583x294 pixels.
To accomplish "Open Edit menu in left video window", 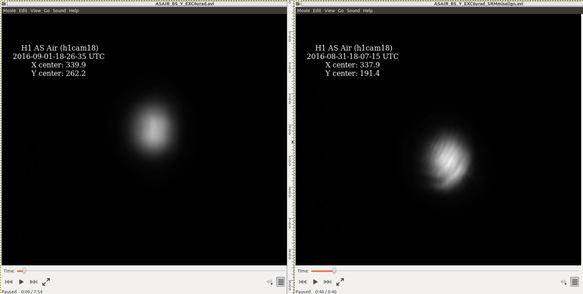I will coord(23,11).
